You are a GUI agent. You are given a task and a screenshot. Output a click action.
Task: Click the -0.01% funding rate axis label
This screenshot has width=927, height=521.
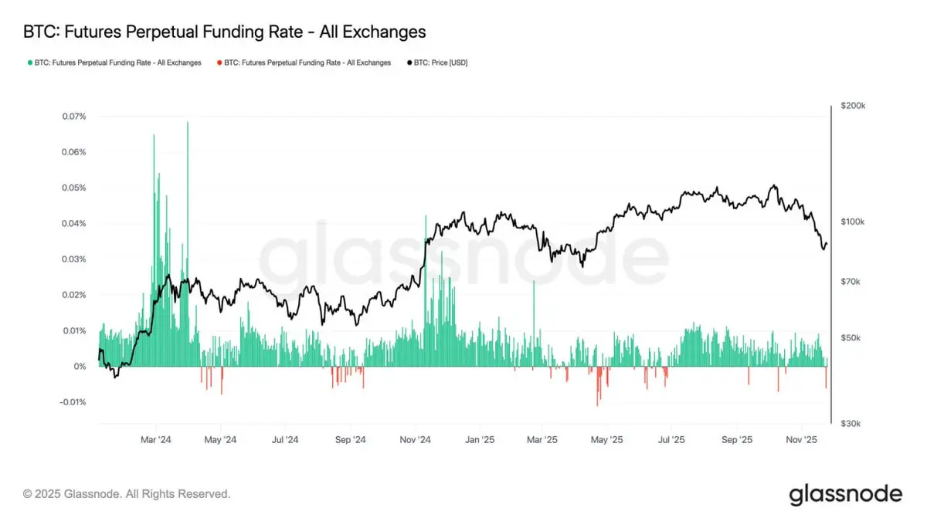coord(72,402)
